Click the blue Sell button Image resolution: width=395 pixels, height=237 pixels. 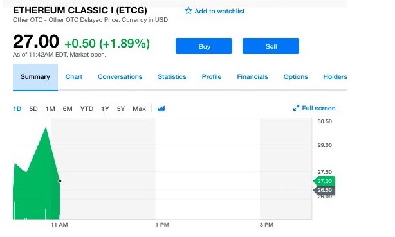pos(271,46)
